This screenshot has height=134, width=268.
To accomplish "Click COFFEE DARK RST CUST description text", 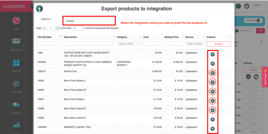I will [87, 54].
